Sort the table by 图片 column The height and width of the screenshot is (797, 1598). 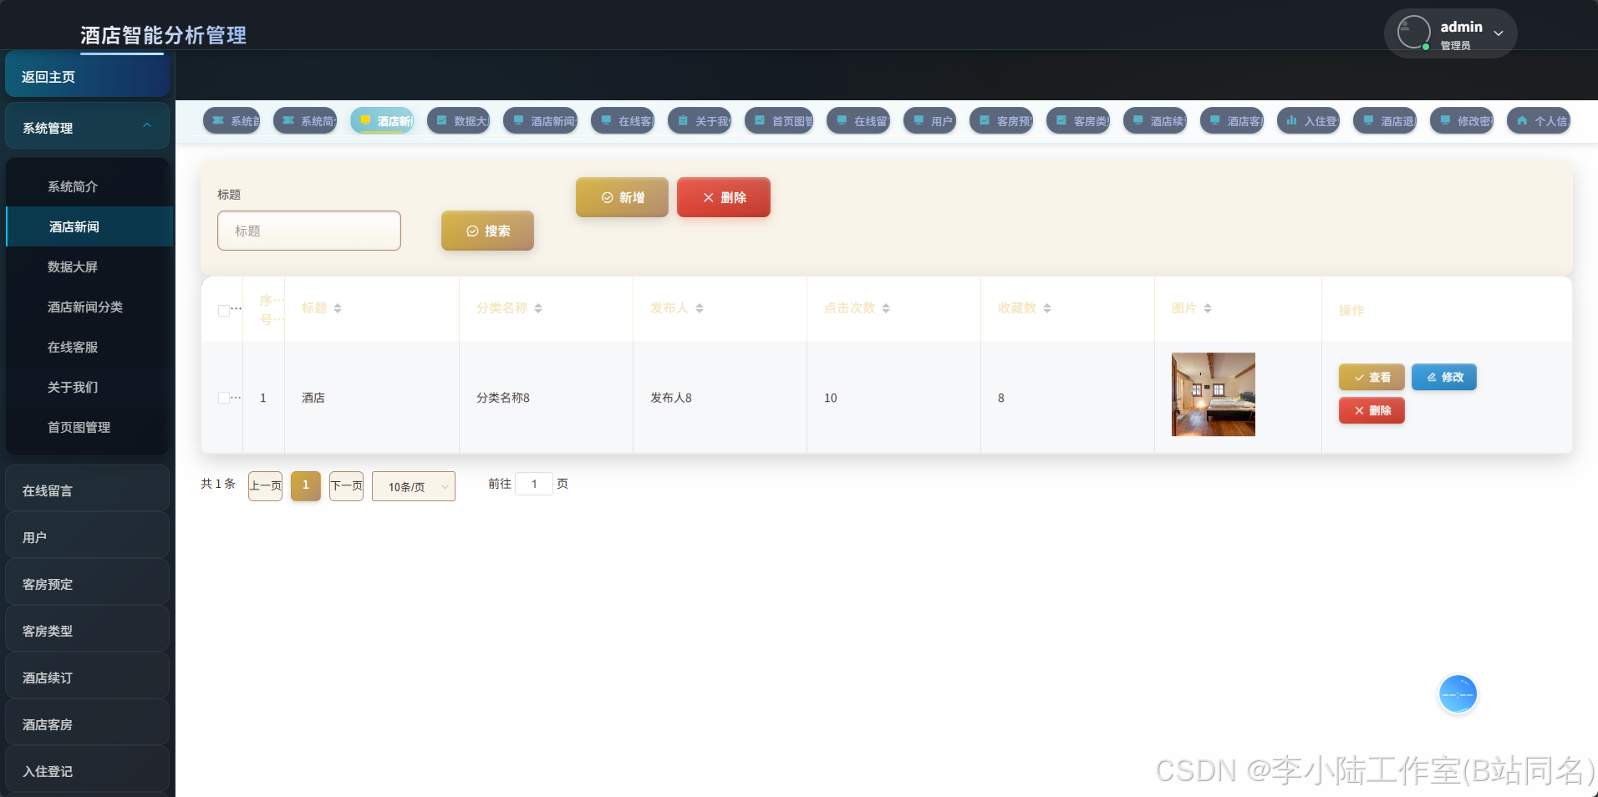(1208, 308)
